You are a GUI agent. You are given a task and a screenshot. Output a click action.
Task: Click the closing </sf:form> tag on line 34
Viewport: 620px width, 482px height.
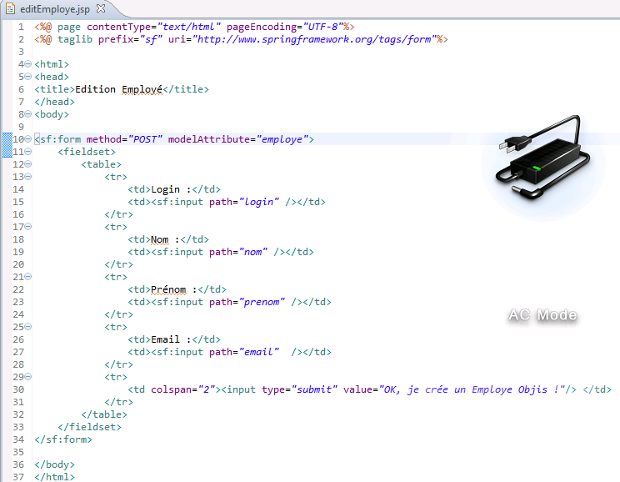(63, 439)
